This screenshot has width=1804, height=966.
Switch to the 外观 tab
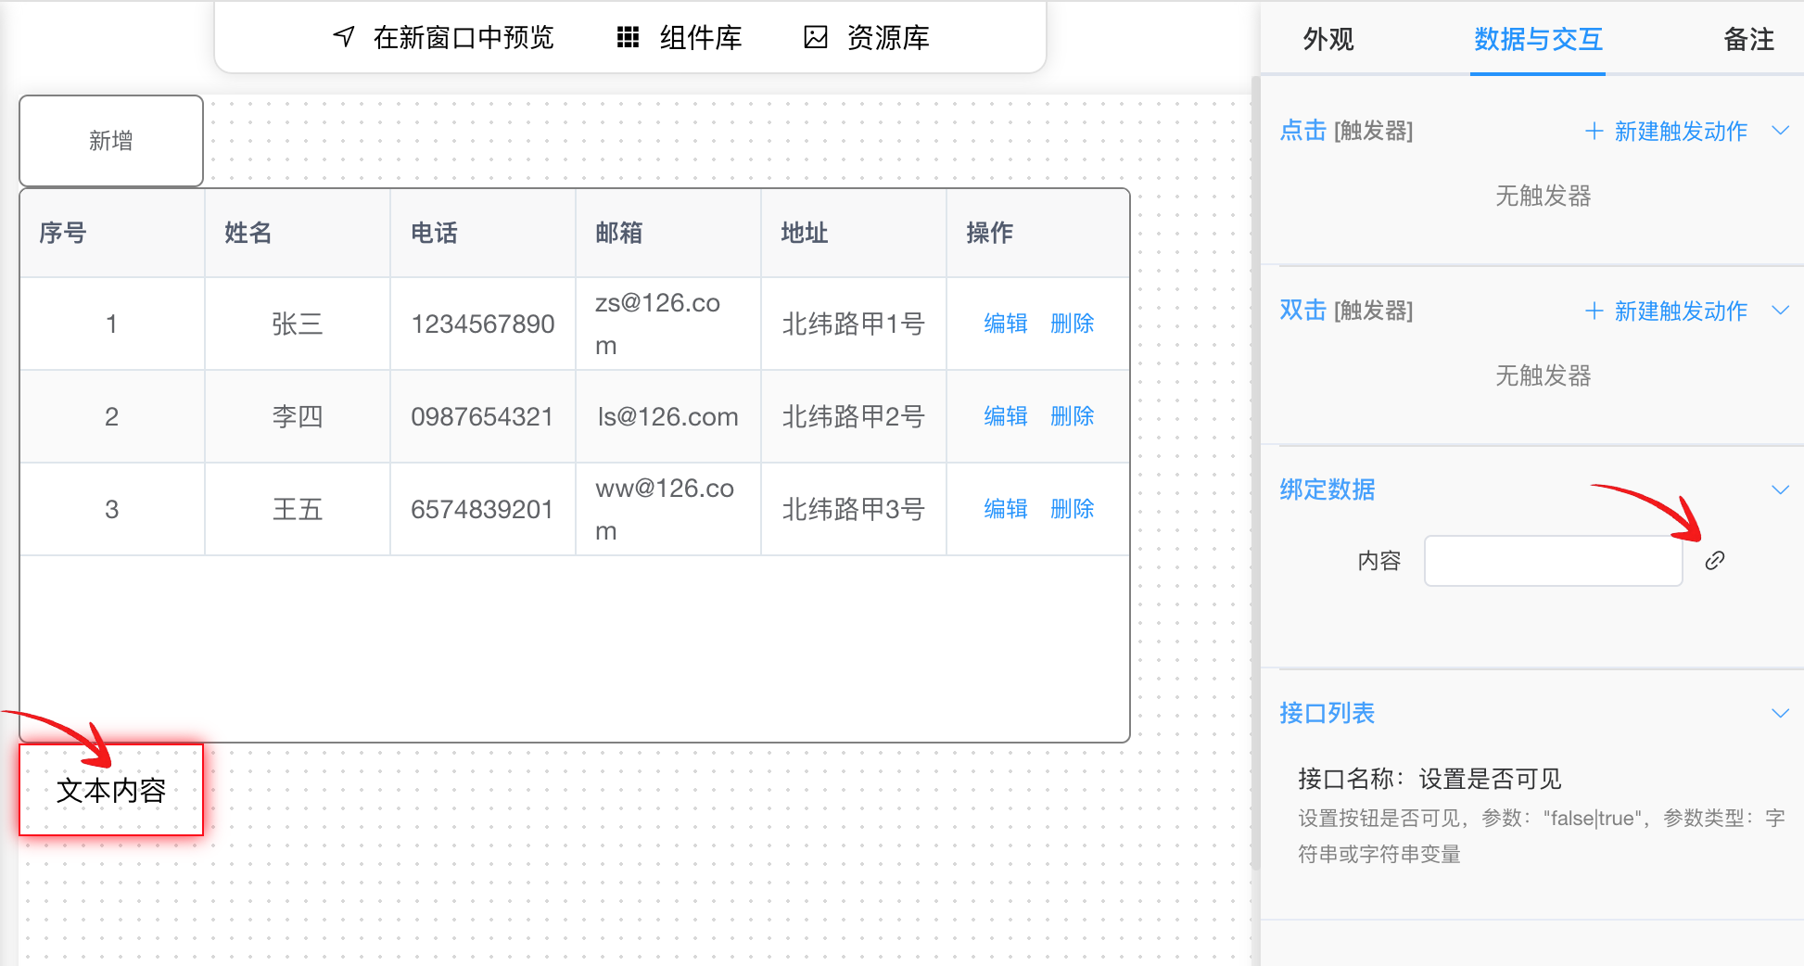(x=1328, y=39)
